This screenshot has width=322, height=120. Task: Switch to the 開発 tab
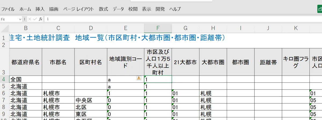(160, 9)
